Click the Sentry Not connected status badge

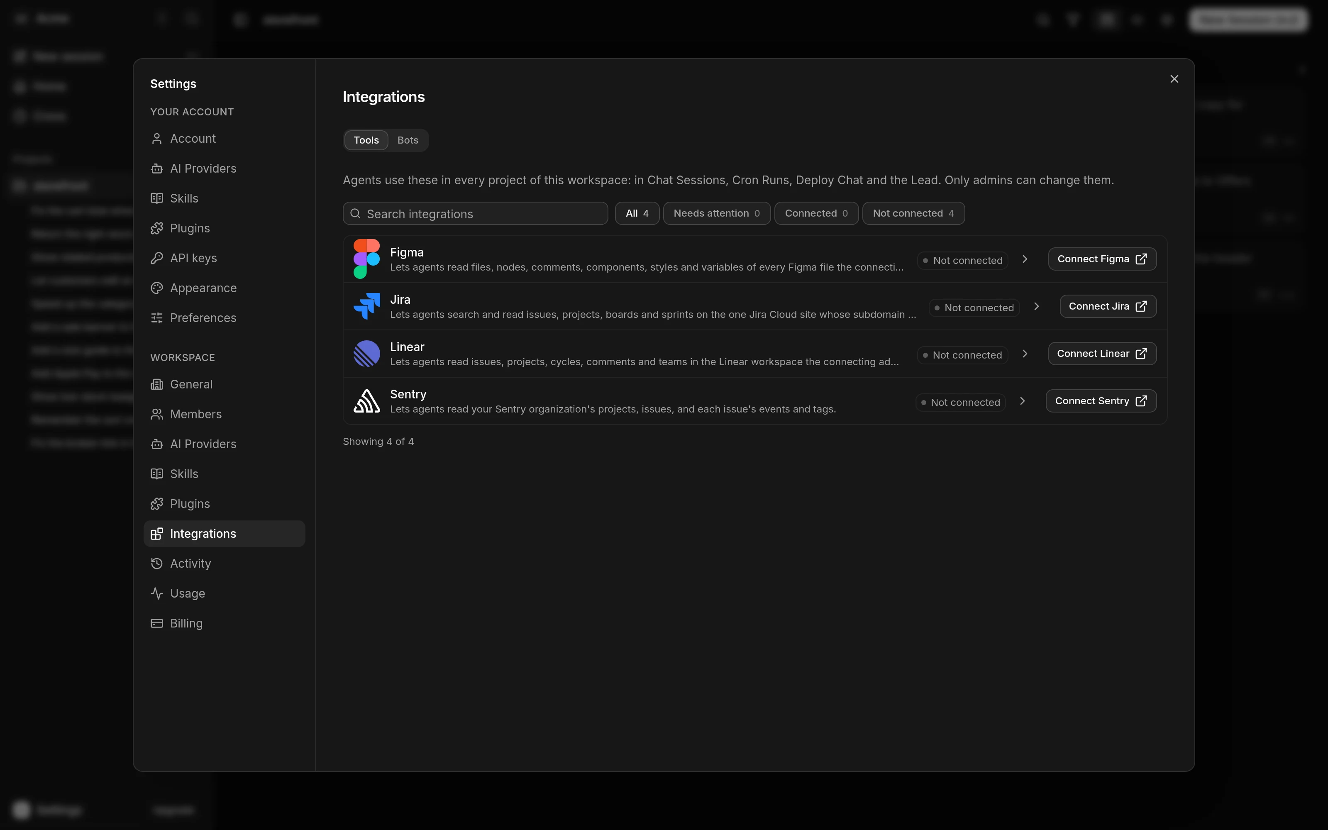[960, 403]
